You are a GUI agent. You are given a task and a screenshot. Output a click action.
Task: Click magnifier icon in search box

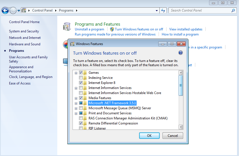[233, 10]
